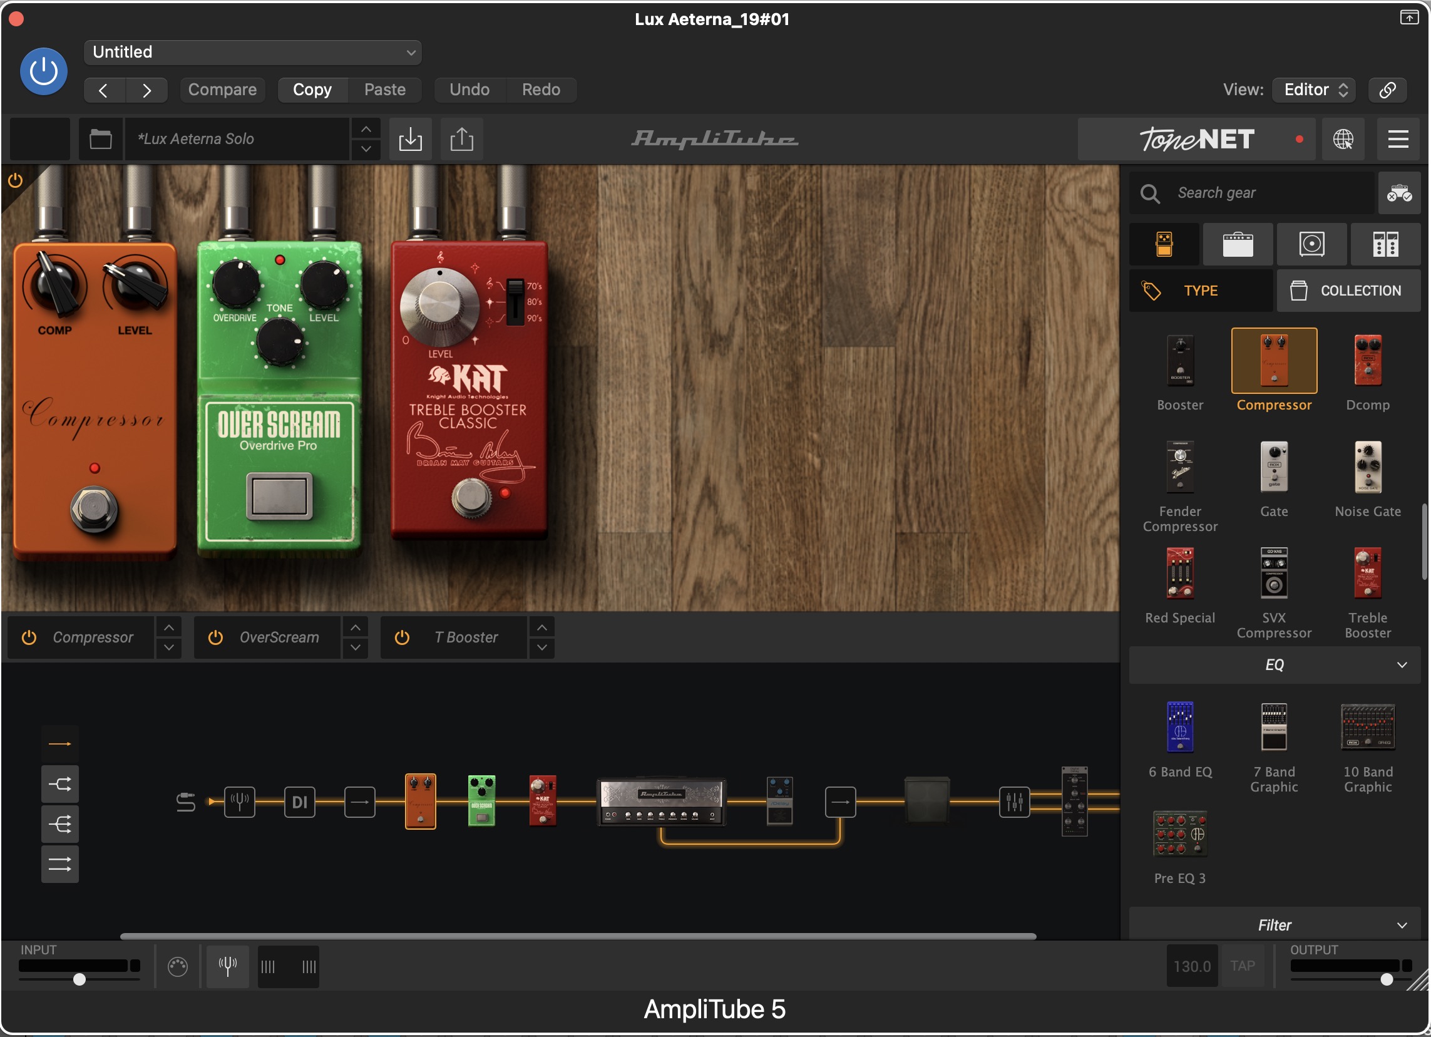This screenshot has height=1037, width=1431.
Task: Select the Booster pedal thumbnail
Action: click(1180, 361)
